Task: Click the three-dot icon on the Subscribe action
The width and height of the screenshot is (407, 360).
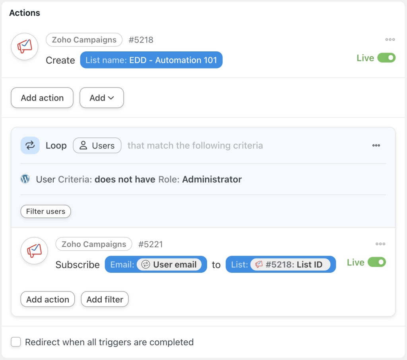Action: (380, 244)
